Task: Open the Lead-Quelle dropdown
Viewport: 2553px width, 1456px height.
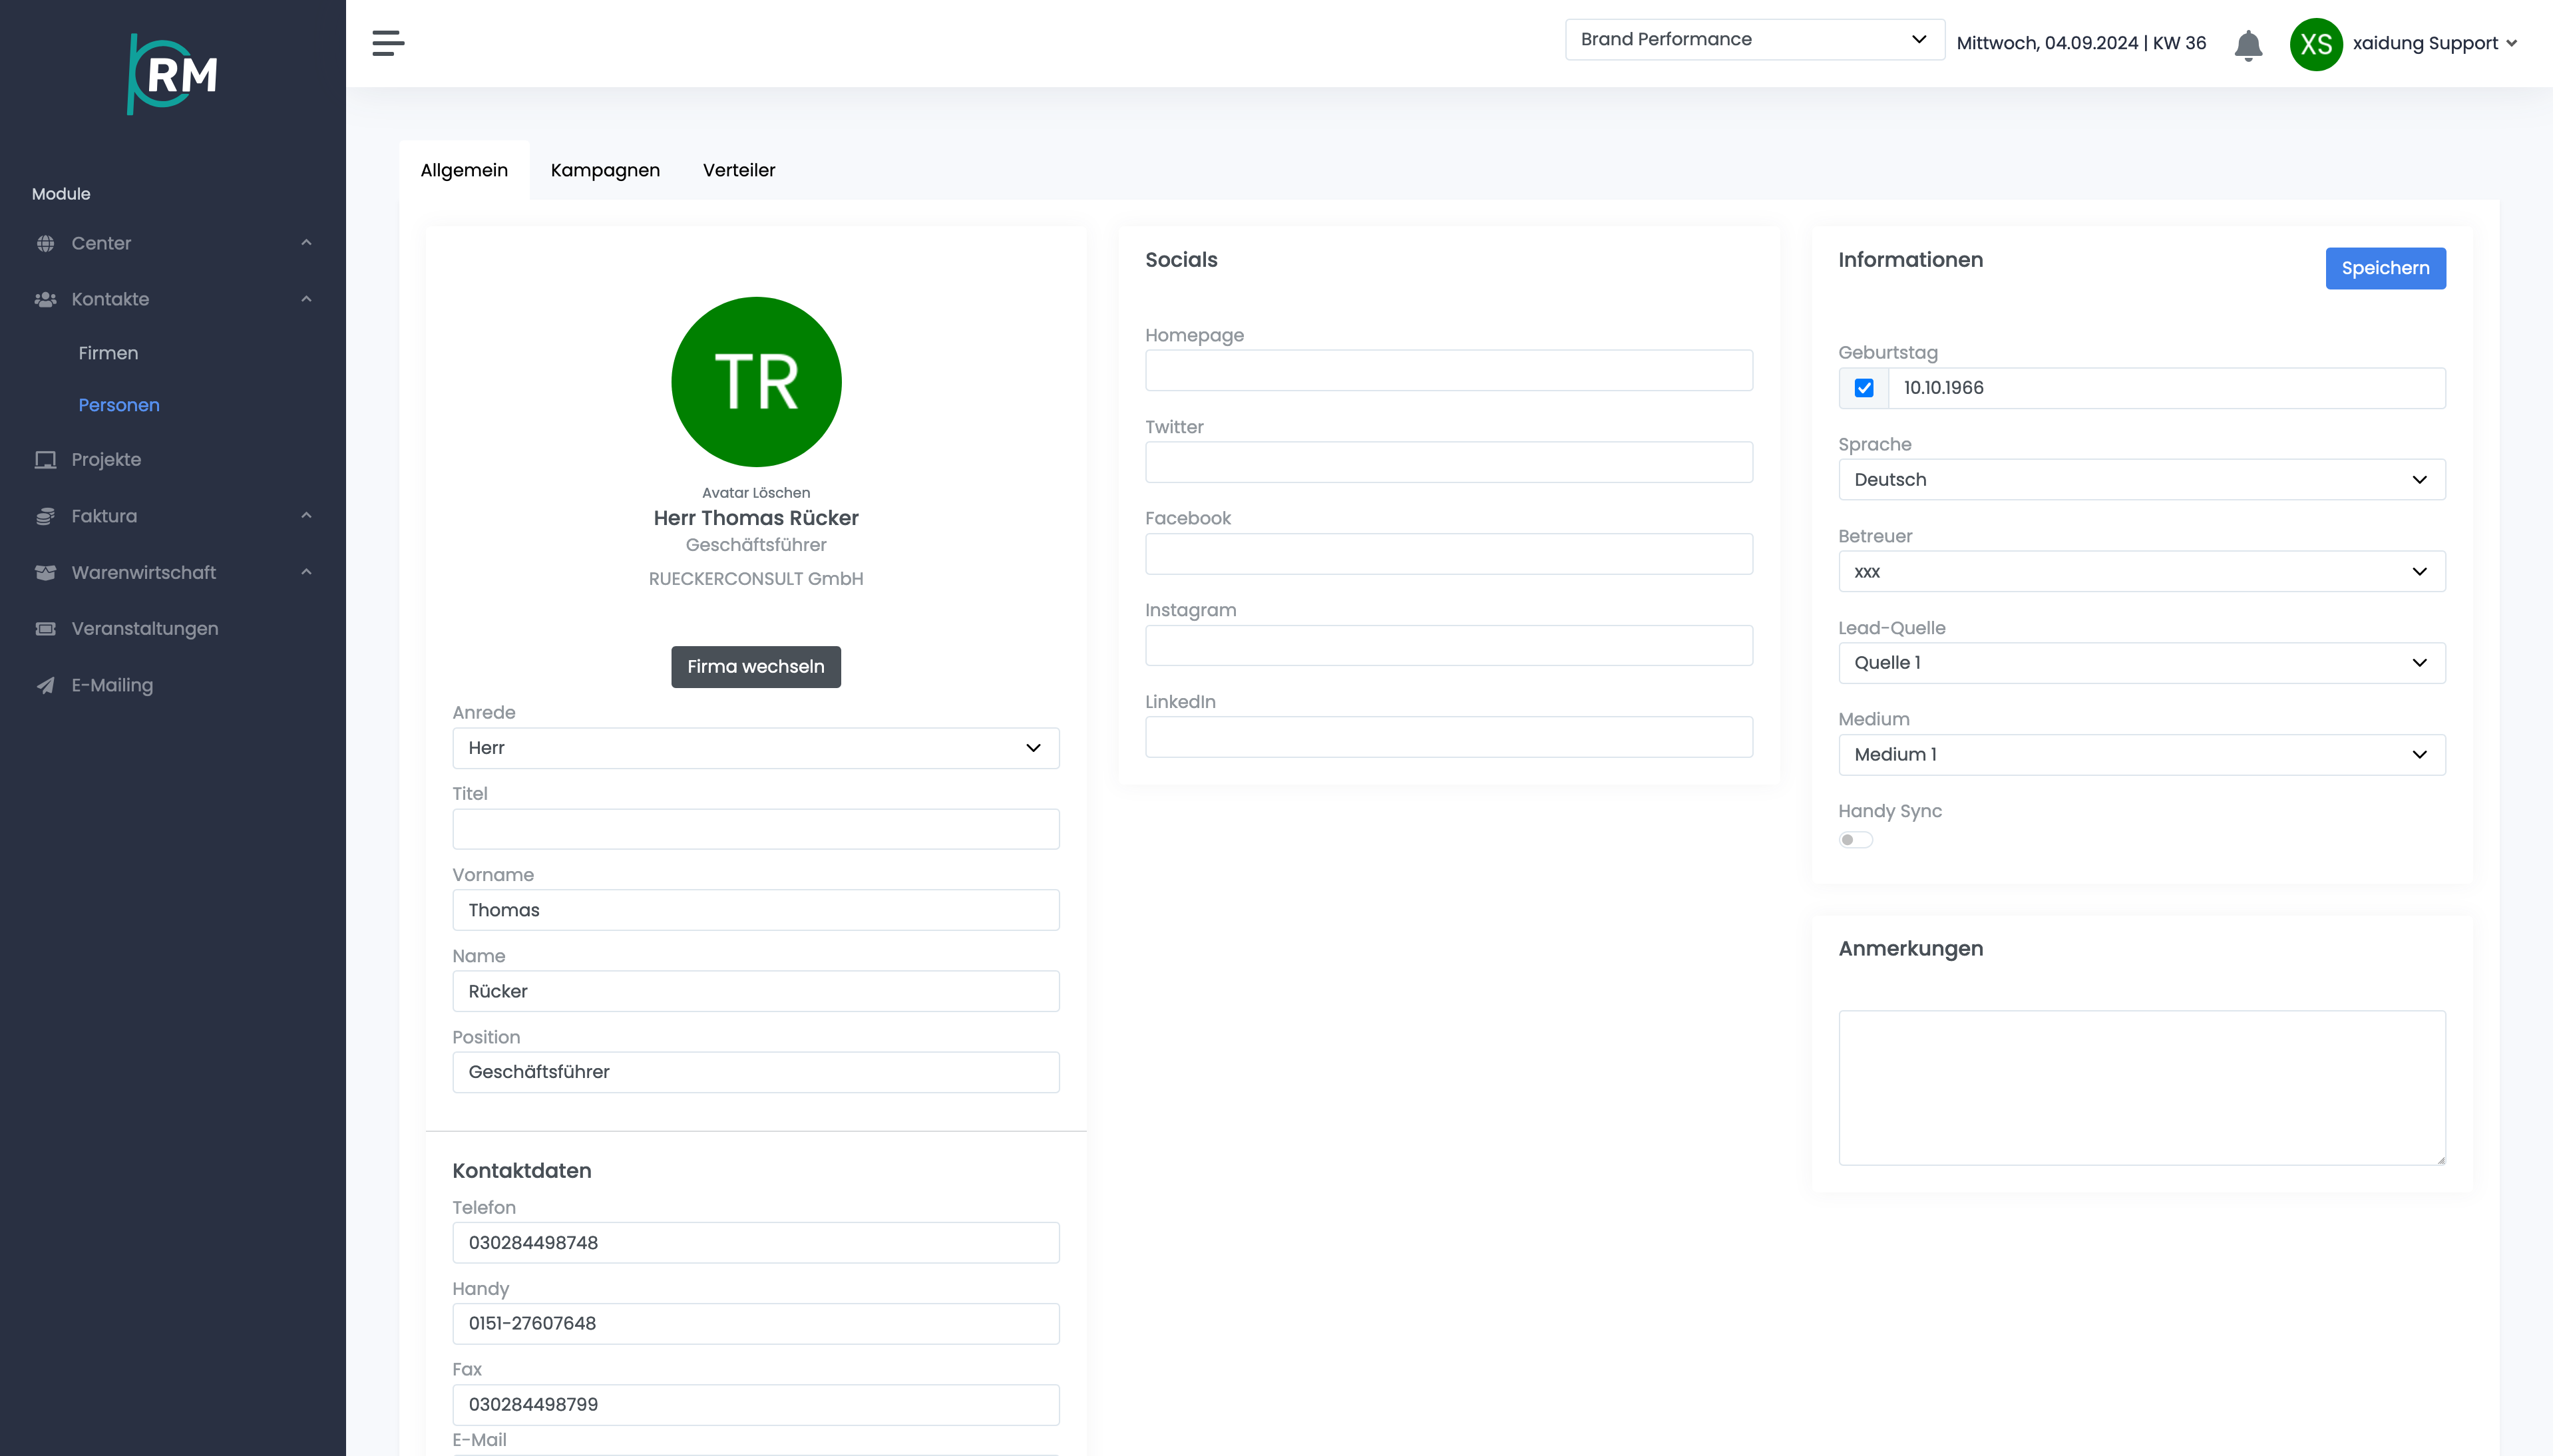Action: (x=2141, y=663)
